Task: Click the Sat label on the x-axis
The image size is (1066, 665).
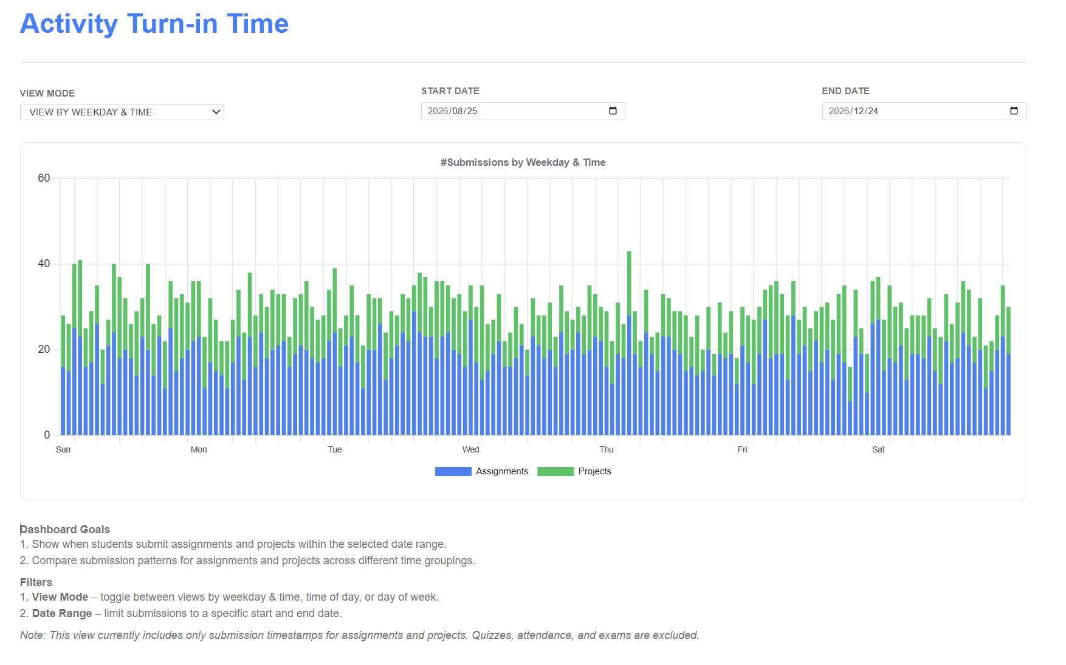Action: [878, 450]
